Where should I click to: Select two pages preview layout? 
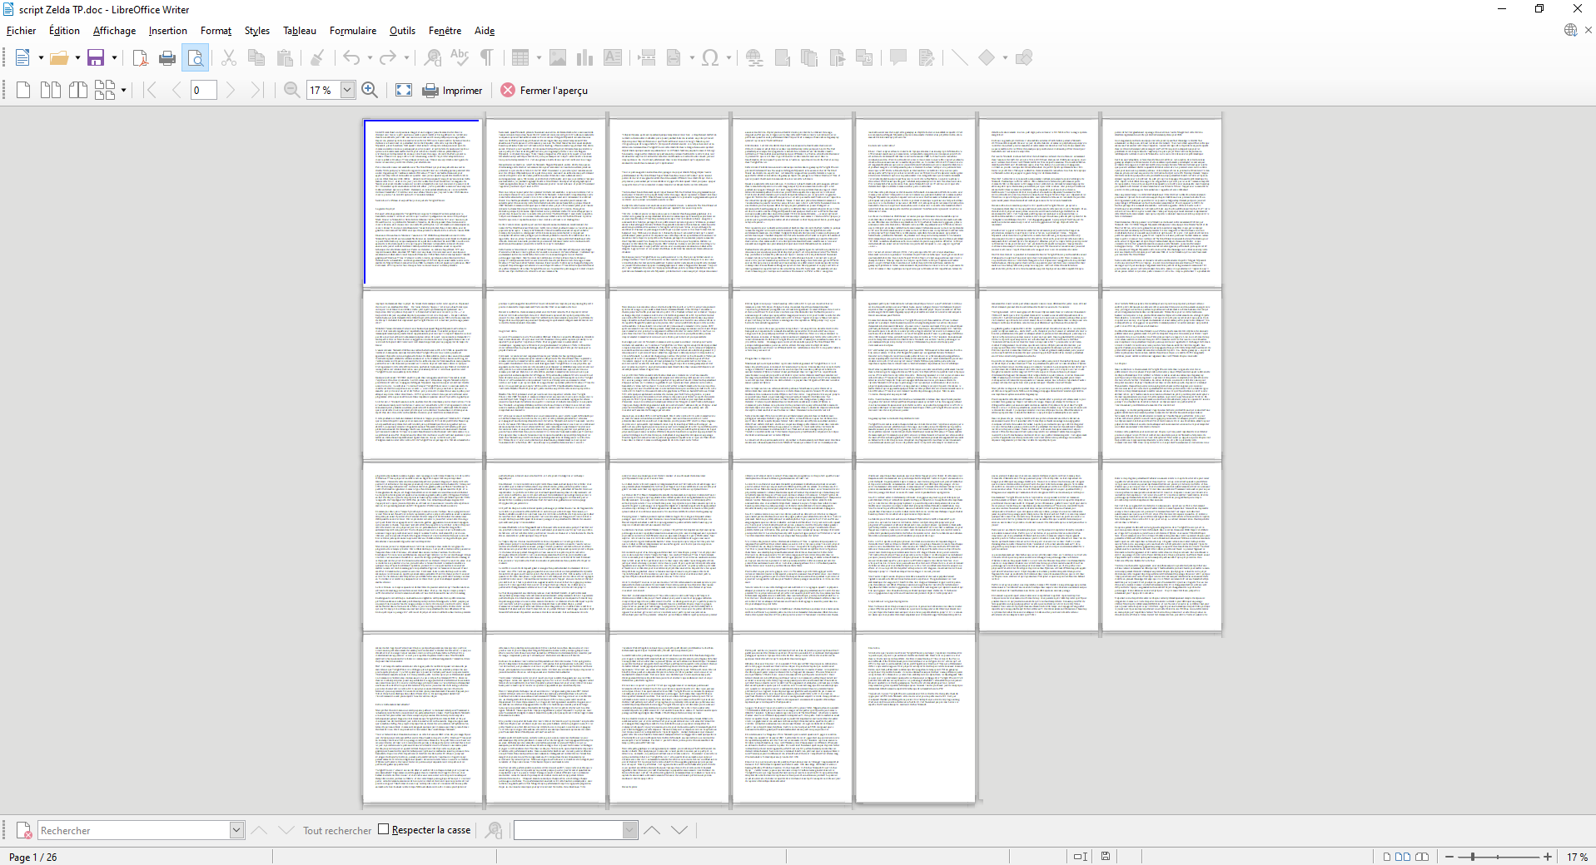(x=51, y=90)
